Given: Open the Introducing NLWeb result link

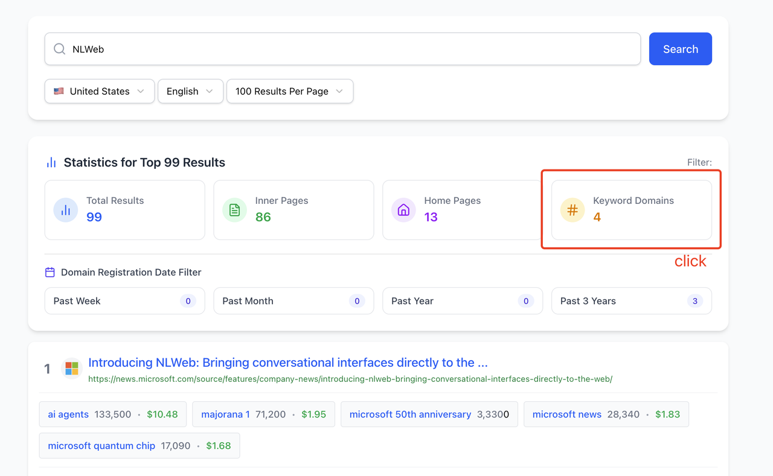Looking at the screenshot, I should (287, 363).
